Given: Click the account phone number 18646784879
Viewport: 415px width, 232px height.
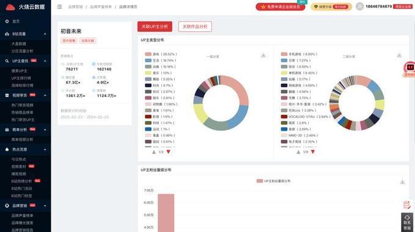Looking at the screenshot, I should point(378,7).
